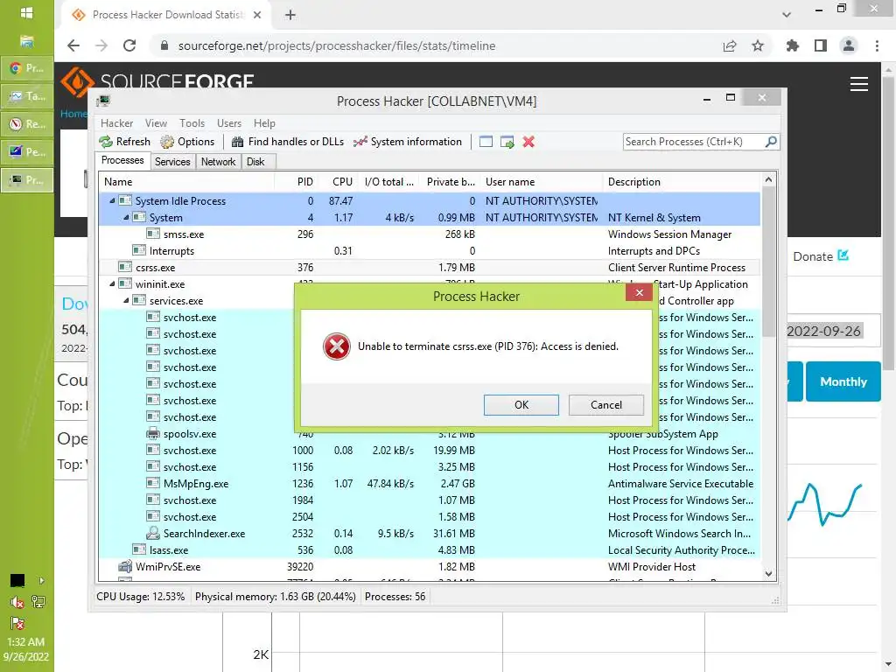This screenshot has height=672, width=896.
Task: Open Find handles or DLLs
Action: point(287,142)
